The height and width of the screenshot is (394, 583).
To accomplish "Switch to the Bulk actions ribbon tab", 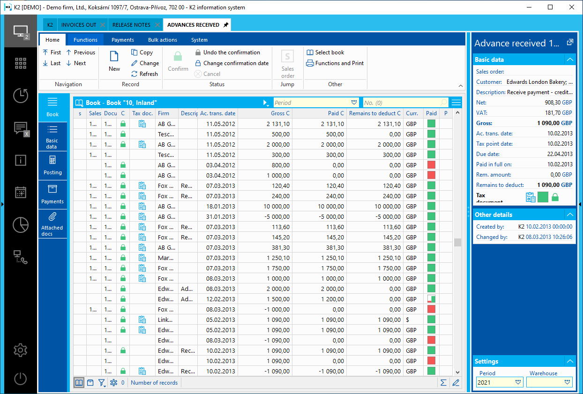I will pyautogui.click(x=162, y=40).
